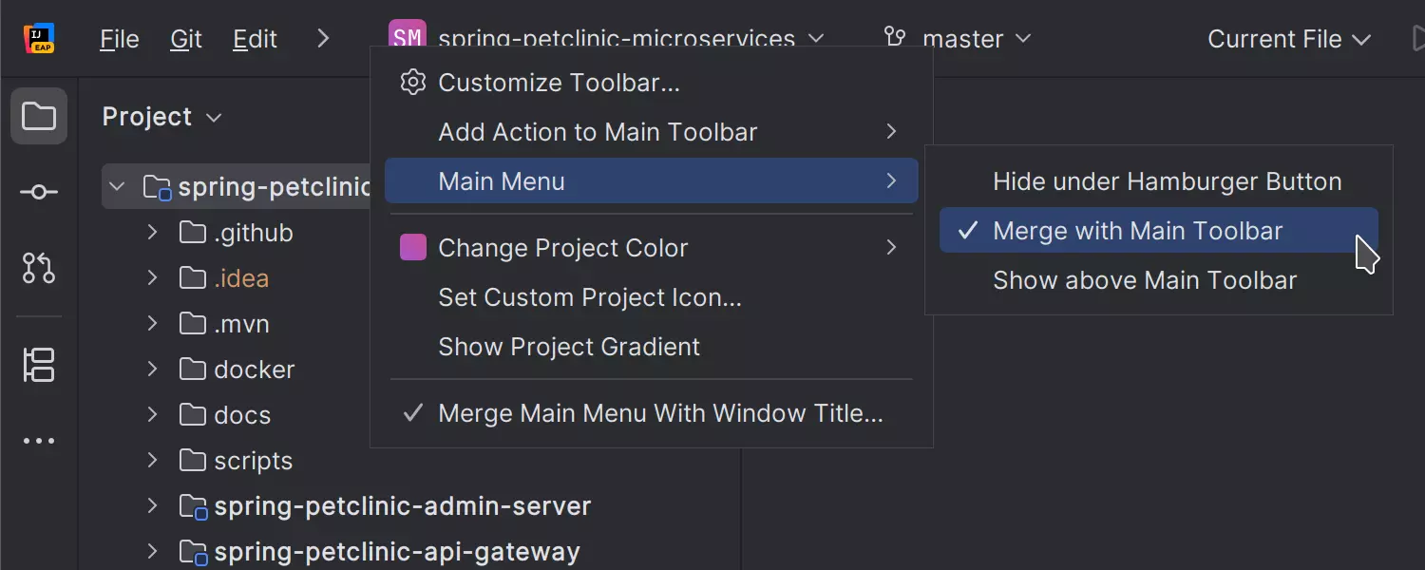Click the IntelliJ IDEA EAP logo
Screen dimensions: 1425x570
pos(38,38)
